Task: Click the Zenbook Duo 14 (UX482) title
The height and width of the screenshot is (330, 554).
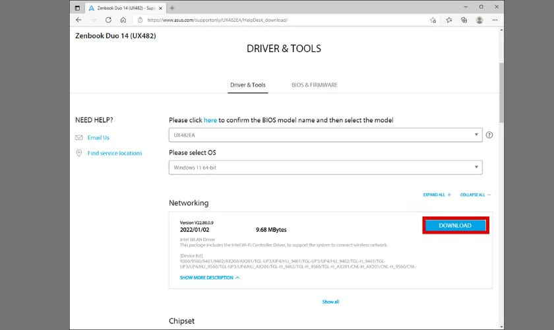Action: pos(115,36)
